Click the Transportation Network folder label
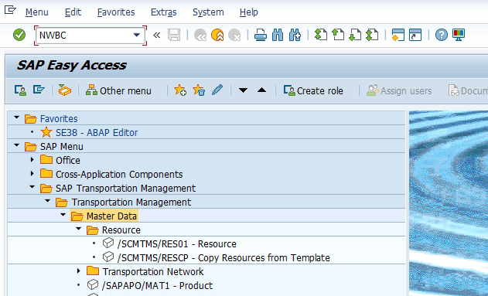This screenshot has width=488, height=296. pos(153,272)
